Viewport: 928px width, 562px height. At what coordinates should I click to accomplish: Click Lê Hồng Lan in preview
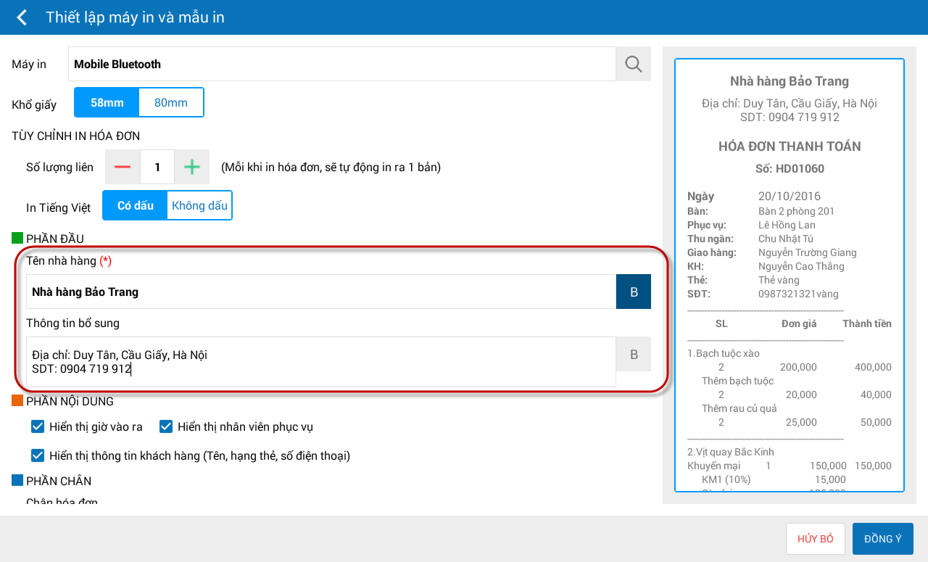click(787, 225)
